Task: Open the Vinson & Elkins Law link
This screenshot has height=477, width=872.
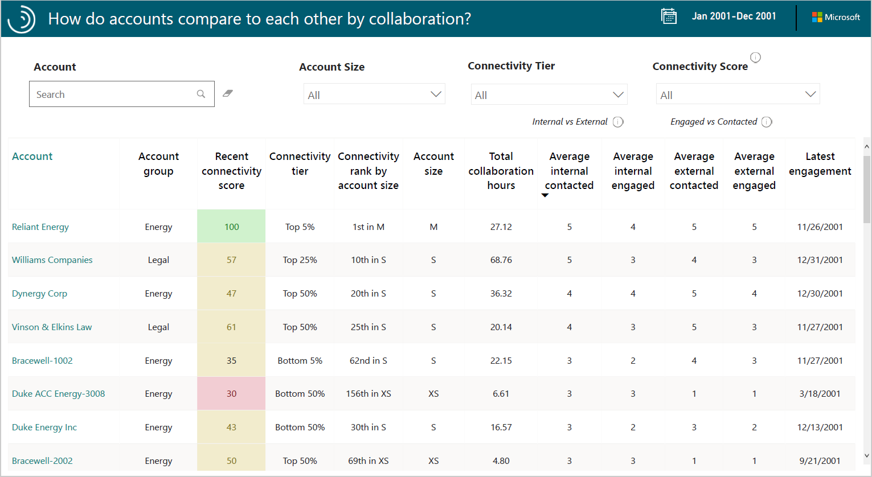Action: click(52, 327)
